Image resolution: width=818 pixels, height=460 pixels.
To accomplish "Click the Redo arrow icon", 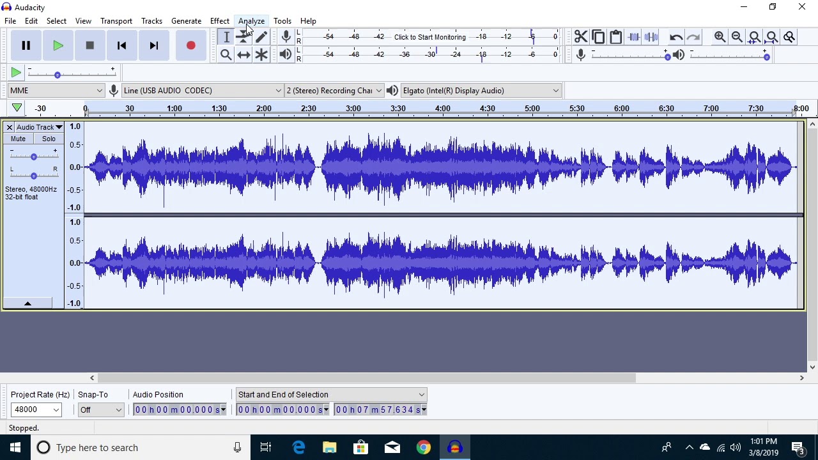I will (x=693, y=37).
